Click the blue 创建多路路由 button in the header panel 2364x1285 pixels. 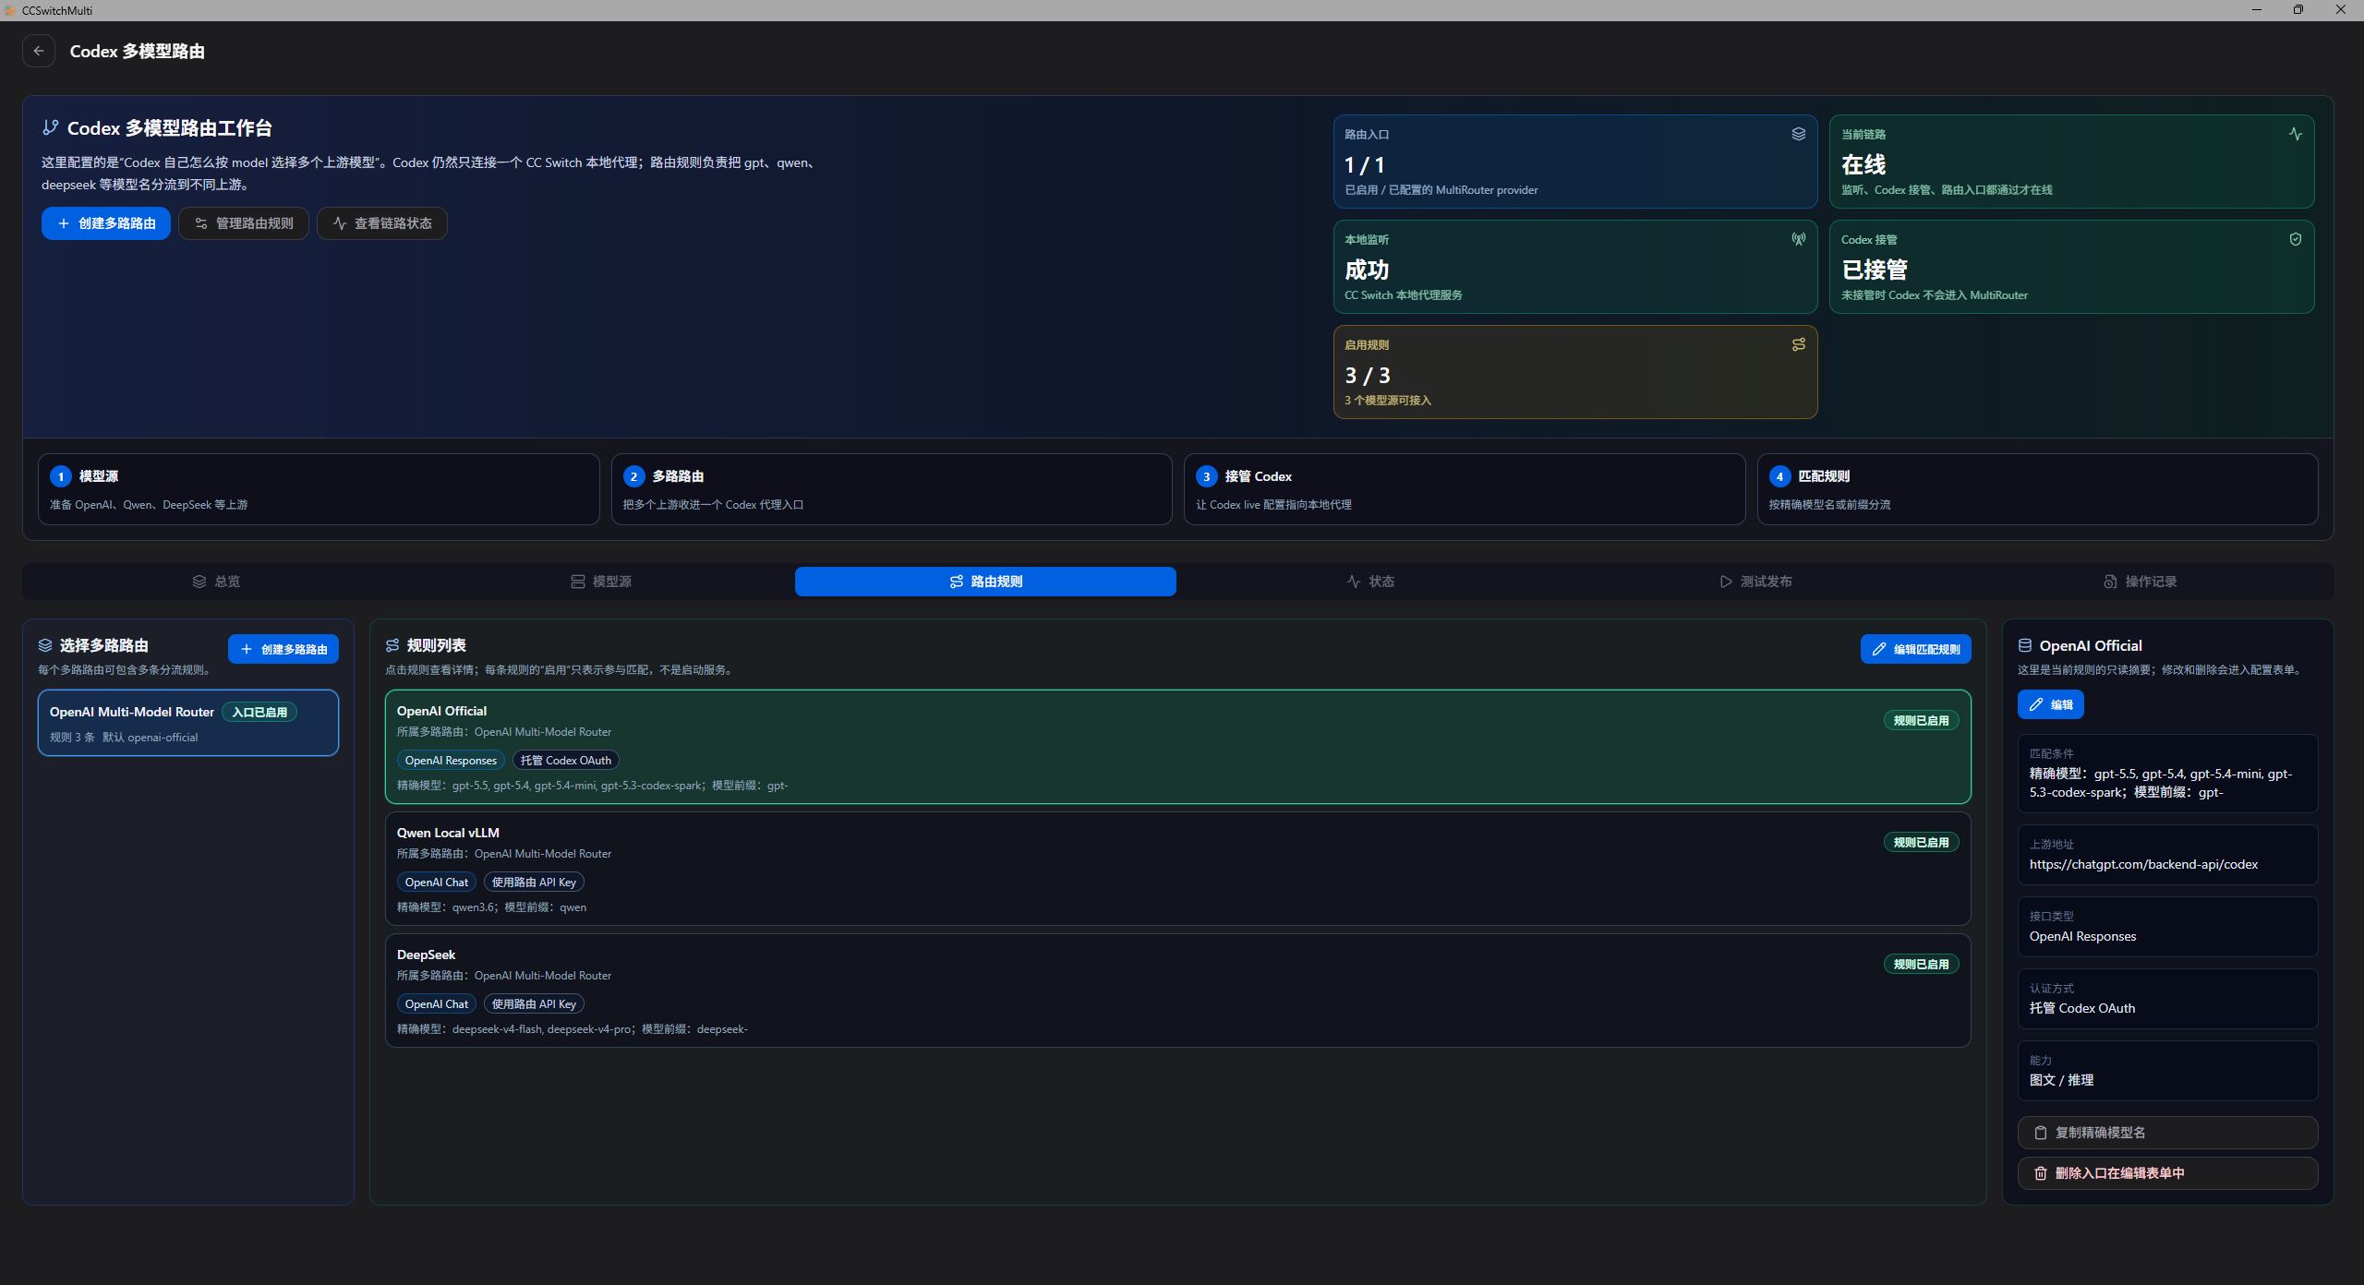(x=106, y=223)
